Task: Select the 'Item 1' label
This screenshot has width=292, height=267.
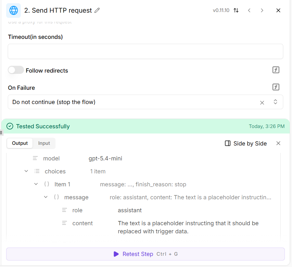Action: click(x=62, y=184)
